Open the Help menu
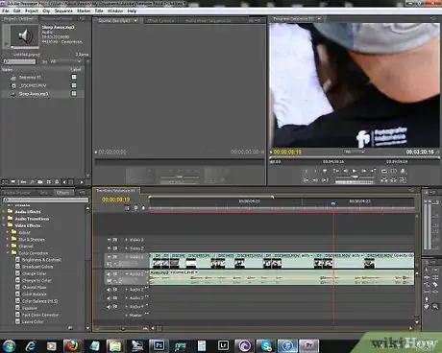Image resolution: width=442 pixels, height=353 pixels. click(x=132, y=11)
